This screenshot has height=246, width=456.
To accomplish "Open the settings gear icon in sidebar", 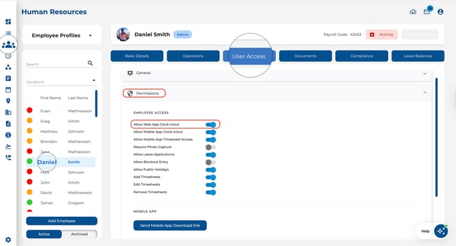I will (8, 240).
